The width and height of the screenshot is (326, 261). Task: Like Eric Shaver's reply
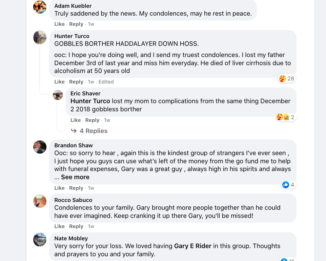click(x=76, y=120)
